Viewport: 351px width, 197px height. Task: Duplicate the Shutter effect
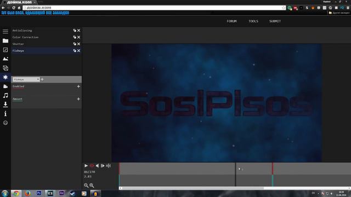click(75, 44)
